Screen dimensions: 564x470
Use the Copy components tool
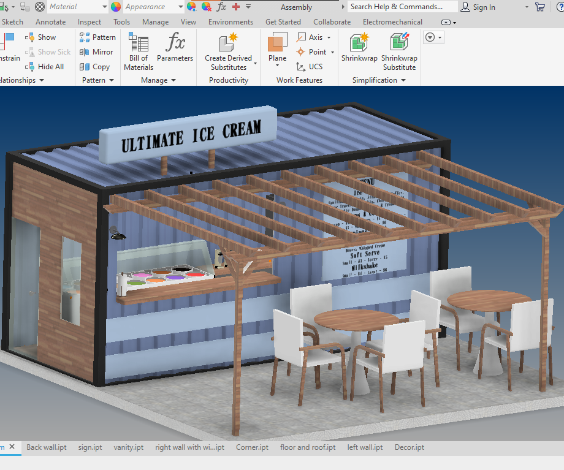pos(94,67)
